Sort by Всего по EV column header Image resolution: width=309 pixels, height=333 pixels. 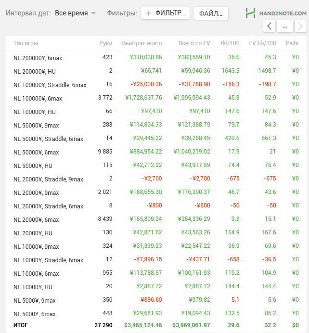point(194,43)
